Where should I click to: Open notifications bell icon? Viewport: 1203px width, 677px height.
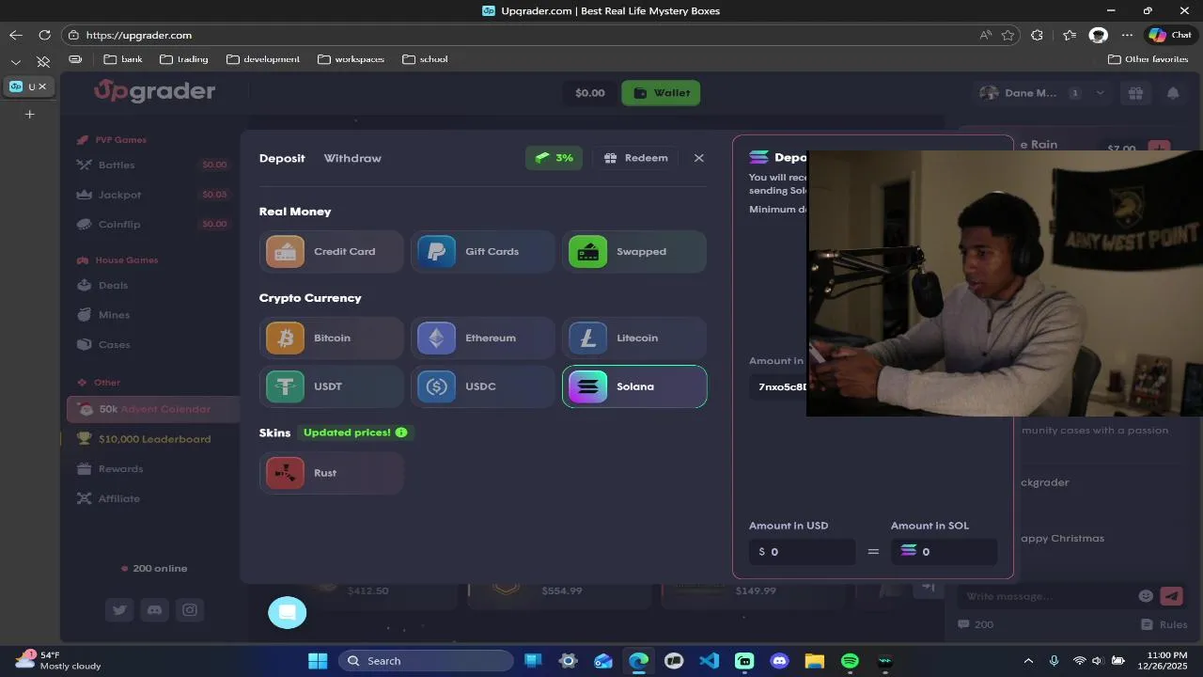(1173, 93)
